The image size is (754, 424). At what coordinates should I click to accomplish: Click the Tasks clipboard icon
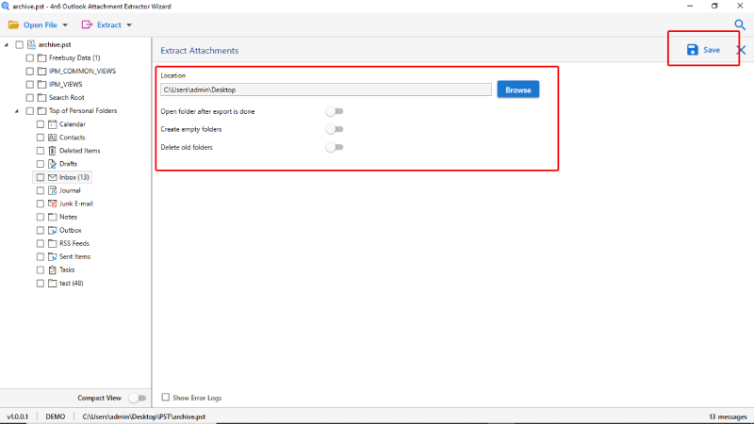(x=53, y=270)
